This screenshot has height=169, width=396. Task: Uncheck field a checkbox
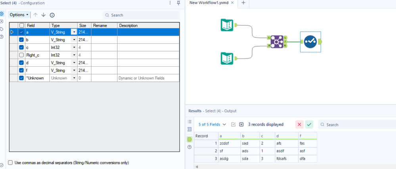pyautogui.click(x=22, y=32)
